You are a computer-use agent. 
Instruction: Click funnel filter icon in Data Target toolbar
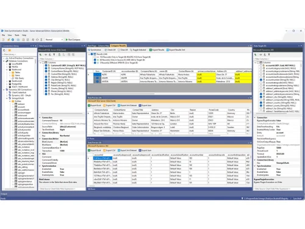point(269,55)
